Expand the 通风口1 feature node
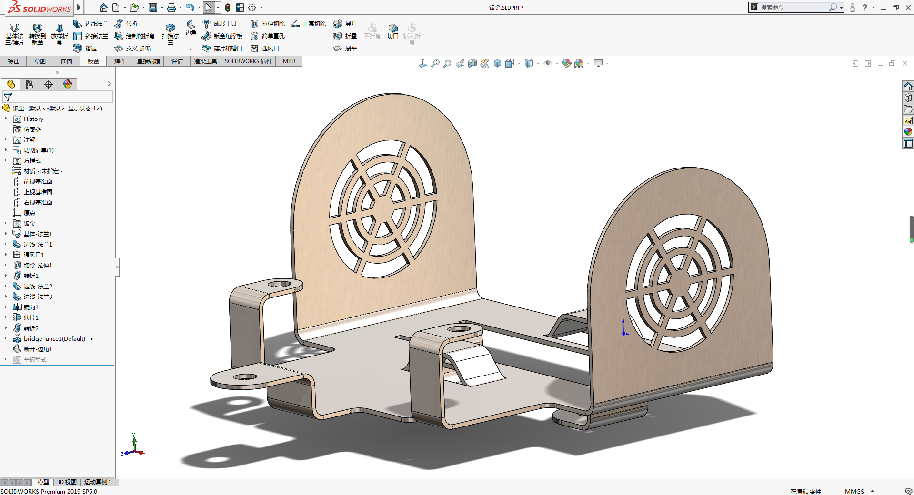Viewport: 914px width, 495px height. 6,255
